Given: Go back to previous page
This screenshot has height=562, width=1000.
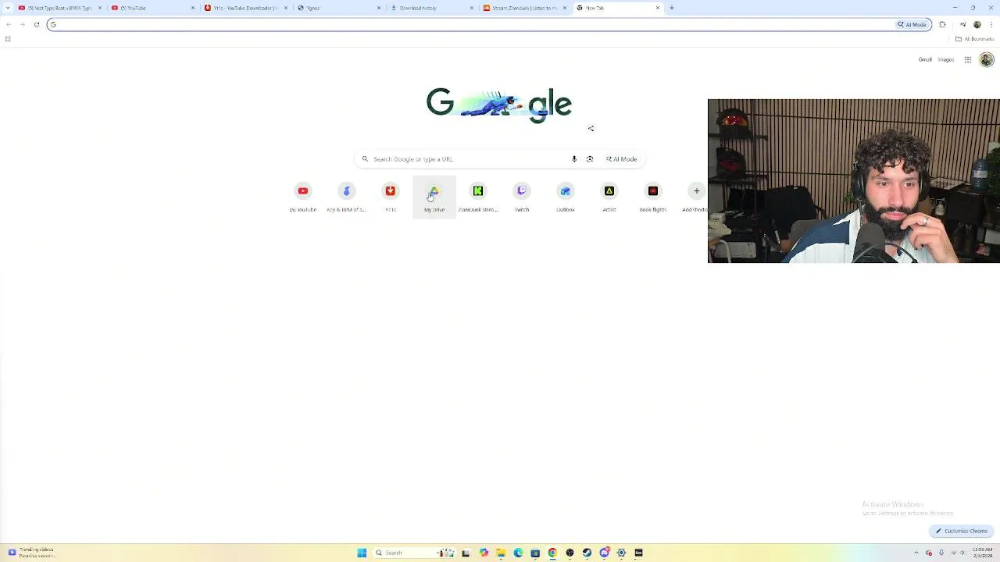Looking at the screenshot, I should 9,24.
